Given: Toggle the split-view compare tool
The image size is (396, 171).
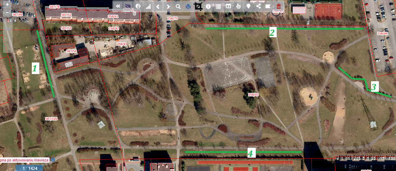Looking at the screenshot, I should tap(228, 6).
